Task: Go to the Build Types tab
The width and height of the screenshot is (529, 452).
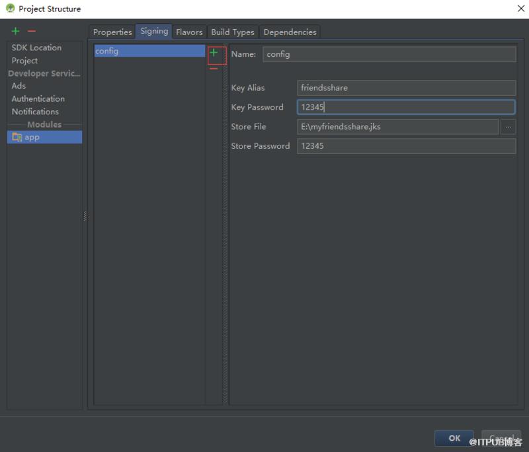Action: [233, 32]
